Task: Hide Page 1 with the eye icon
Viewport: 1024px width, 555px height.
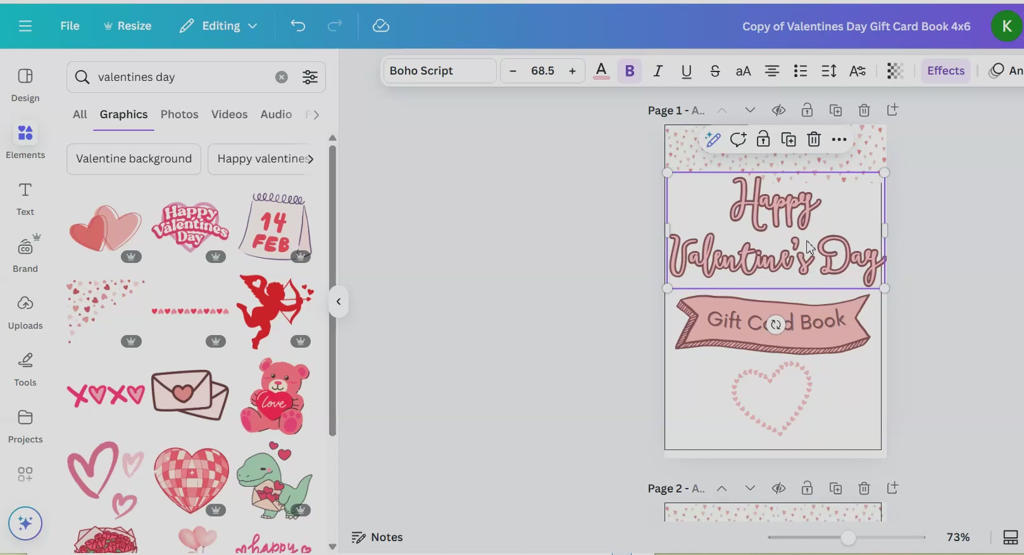Action: tap(778, 111)
